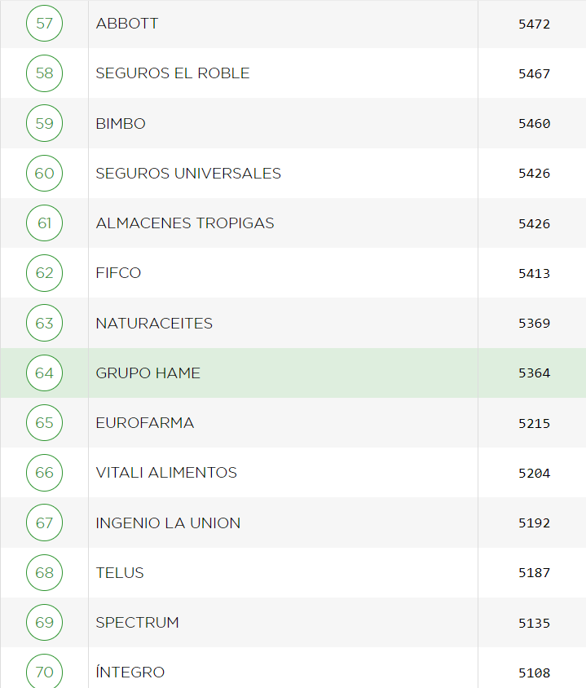Click the rank 63 circle badge
Screen dimensions: 586x688
44,323
